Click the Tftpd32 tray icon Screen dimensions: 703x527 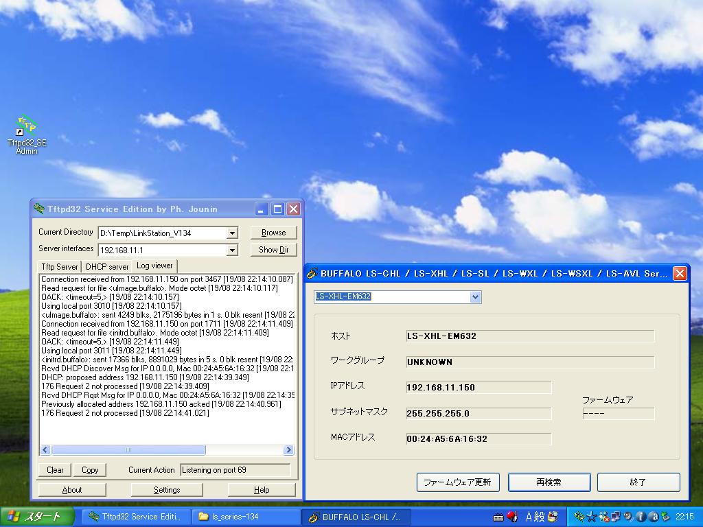click(x=579, y=517)
